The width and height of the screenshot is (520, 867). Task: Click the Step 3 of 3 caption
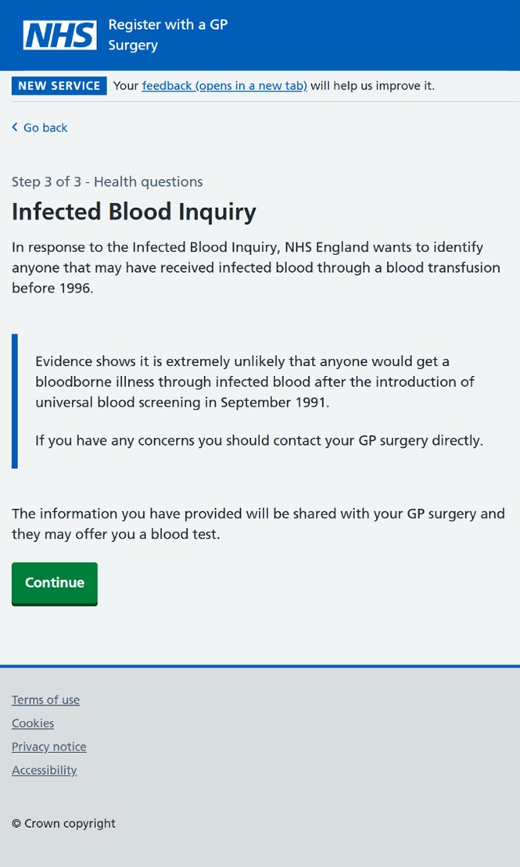coord(107,181)
